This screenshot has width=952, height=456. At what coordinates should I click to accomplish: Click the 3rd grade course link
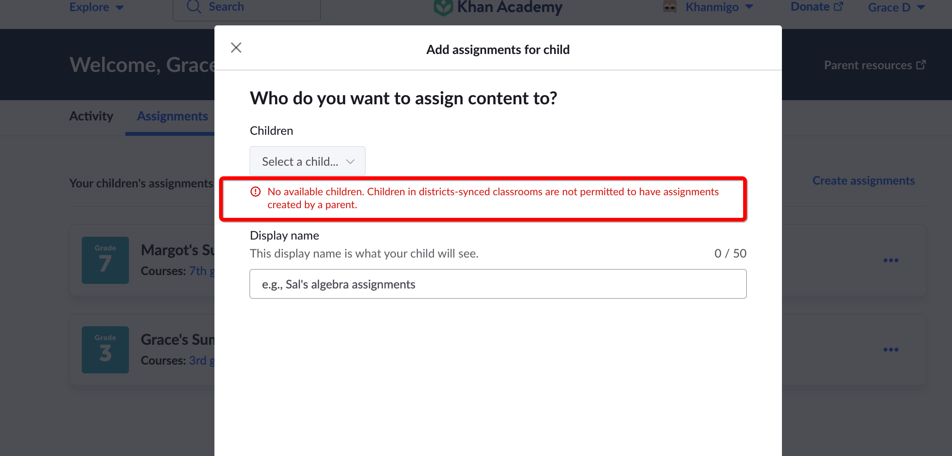click(x=202, y=360)
